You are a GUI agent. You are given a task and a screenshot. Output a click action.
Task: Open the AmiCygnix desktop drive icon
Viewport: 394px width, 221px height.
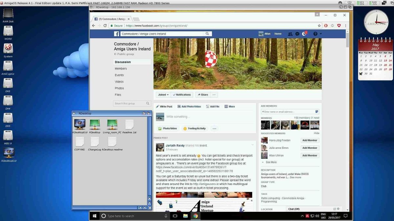tap(8, 66)
